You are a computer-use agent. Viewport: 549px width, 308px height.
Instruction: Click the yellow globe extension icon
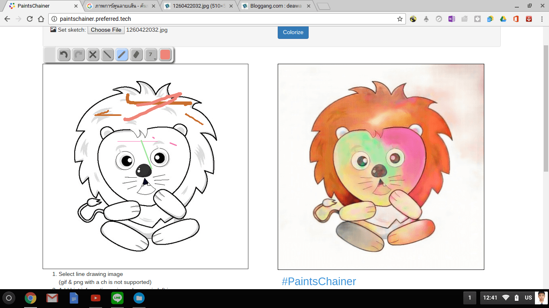413,19
